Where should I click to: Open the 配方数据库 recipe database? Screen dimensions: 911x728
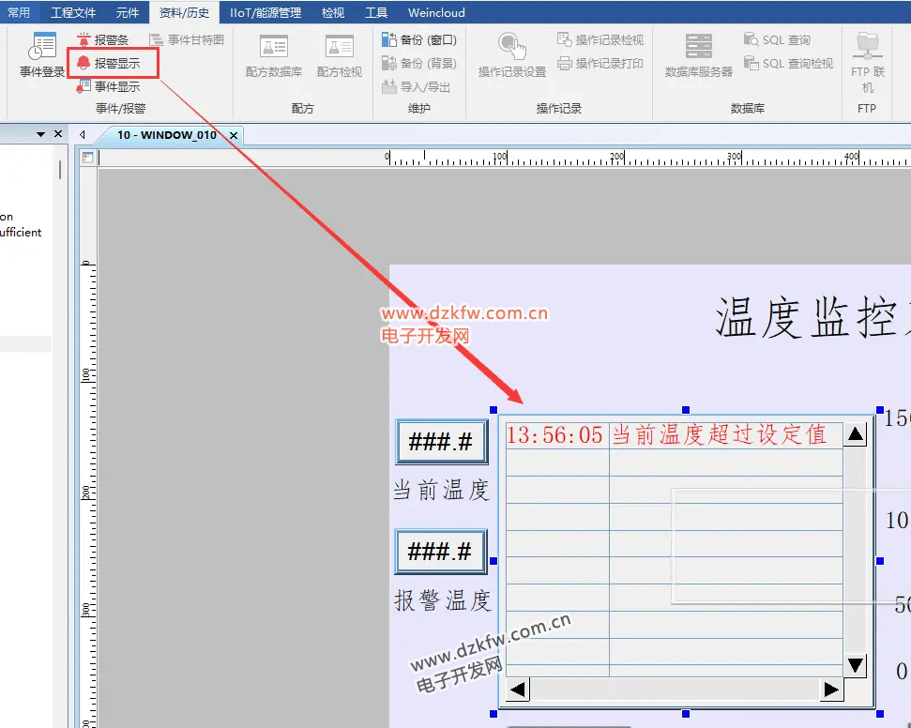[273, 55]
